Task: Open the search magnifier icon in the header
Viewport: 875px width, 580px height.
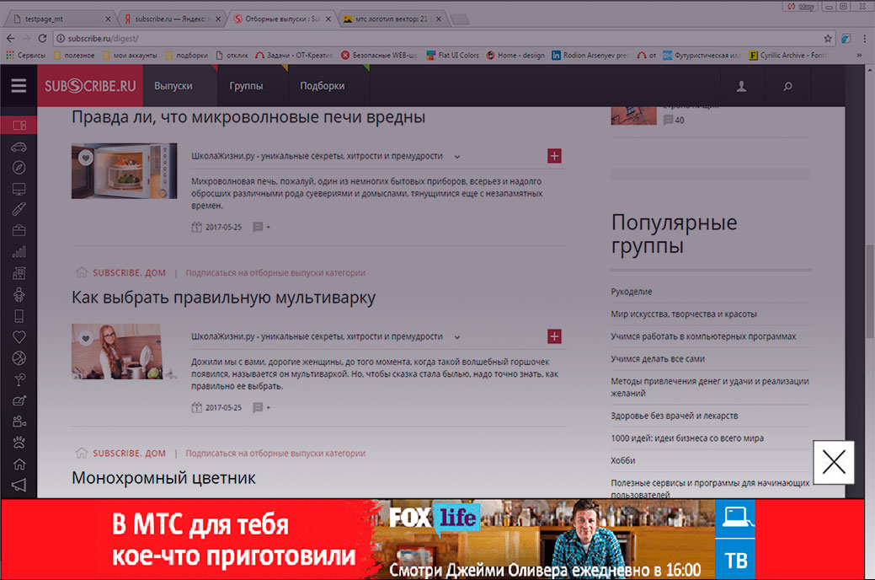Action: pyautogui.click(x=787, y=86)
